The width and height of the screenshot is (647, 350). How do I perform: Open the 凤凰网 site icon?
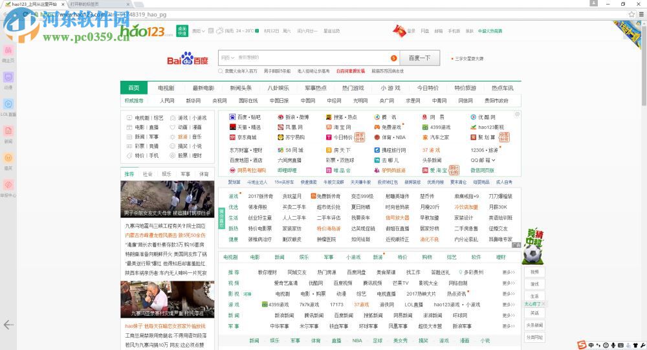tap(281, 127)
